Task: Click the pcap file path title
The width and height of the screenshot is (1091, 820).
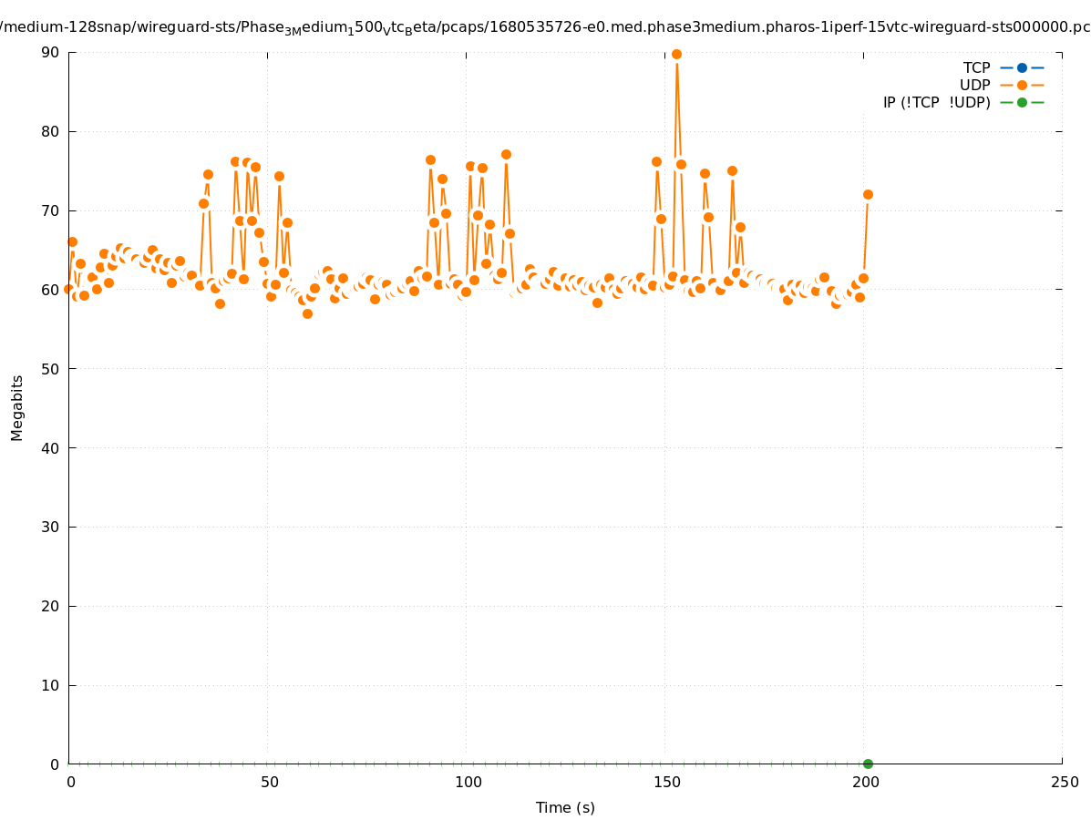Action: click(545, 26)
